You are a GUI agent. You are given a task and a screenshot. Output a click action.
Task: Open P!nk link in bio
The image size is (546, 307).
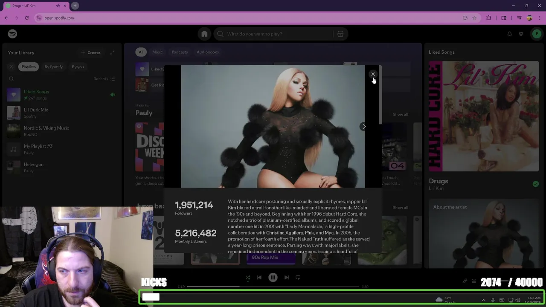tap(310, 233)
